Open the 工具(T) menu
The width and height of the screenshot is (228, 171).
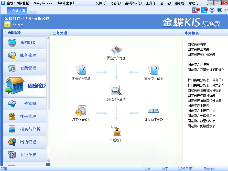pyautogui.click(x=151, y=3)
